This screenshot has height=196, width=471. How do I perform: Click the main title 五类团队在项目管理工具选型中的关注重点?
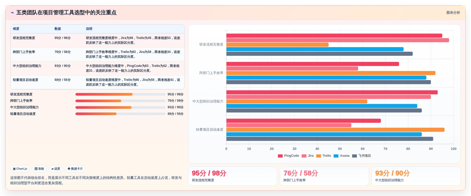click(66, 13)
